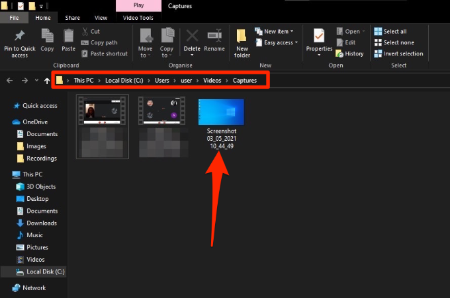This screenshot has width=450, height=298.
Task: Switch to the Share ribbon tab
Action: click(x=72, y=18)
